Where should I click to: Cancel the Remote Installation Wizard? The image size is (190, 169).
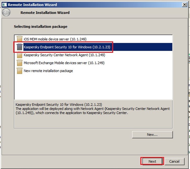[175, 161]
